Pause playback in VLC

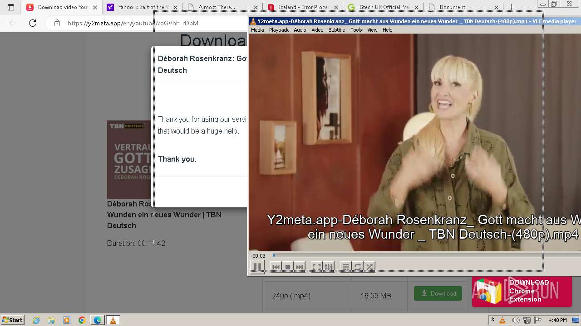pyautogui.click(x=257, y=267)
